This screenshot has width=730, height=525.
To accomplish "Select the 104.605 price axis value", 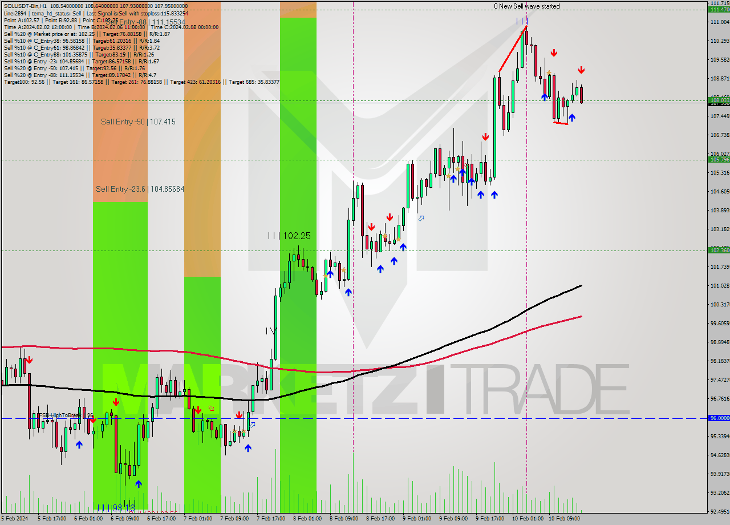I will (x=719, y=191).
